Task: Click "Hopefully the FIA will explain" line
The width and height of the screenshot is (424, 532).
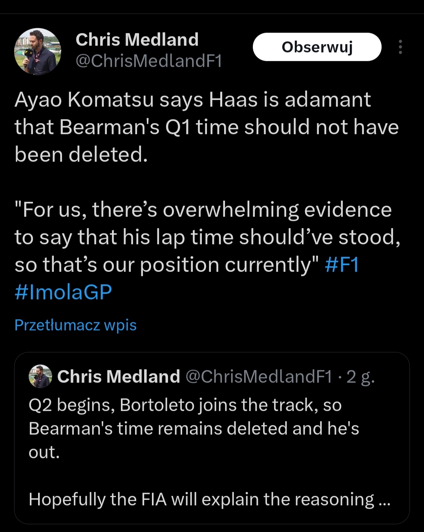Action: click(201, 499)
